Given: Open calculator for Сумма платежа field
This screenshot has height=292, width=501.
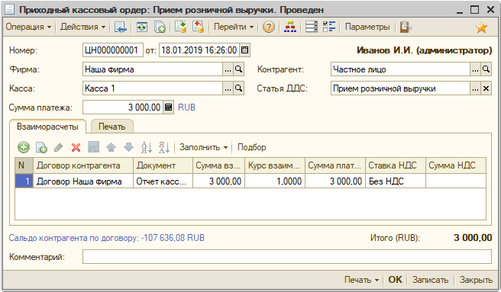Looking at the screenshot, I should click(x=168, y=107).
